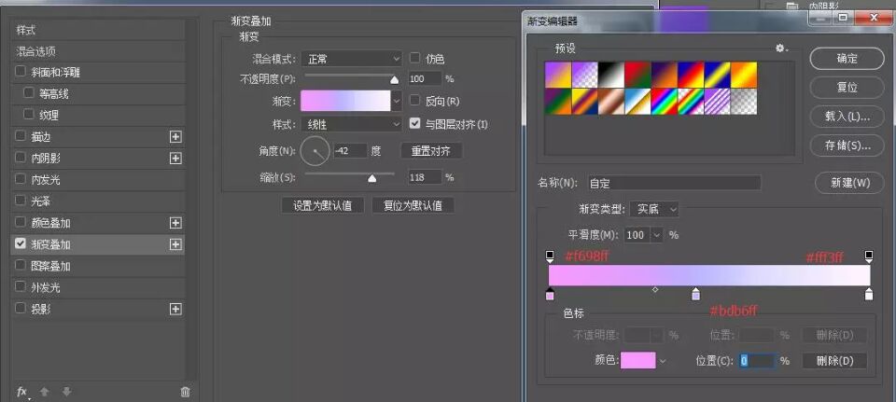896x402 pixels.
Task: Pick the red-to-green gradient preset
Action: pyautogui.click(x=638, y=75)
